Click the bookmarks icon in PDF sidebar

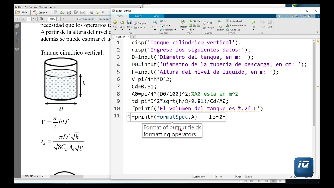click(17, 34)
